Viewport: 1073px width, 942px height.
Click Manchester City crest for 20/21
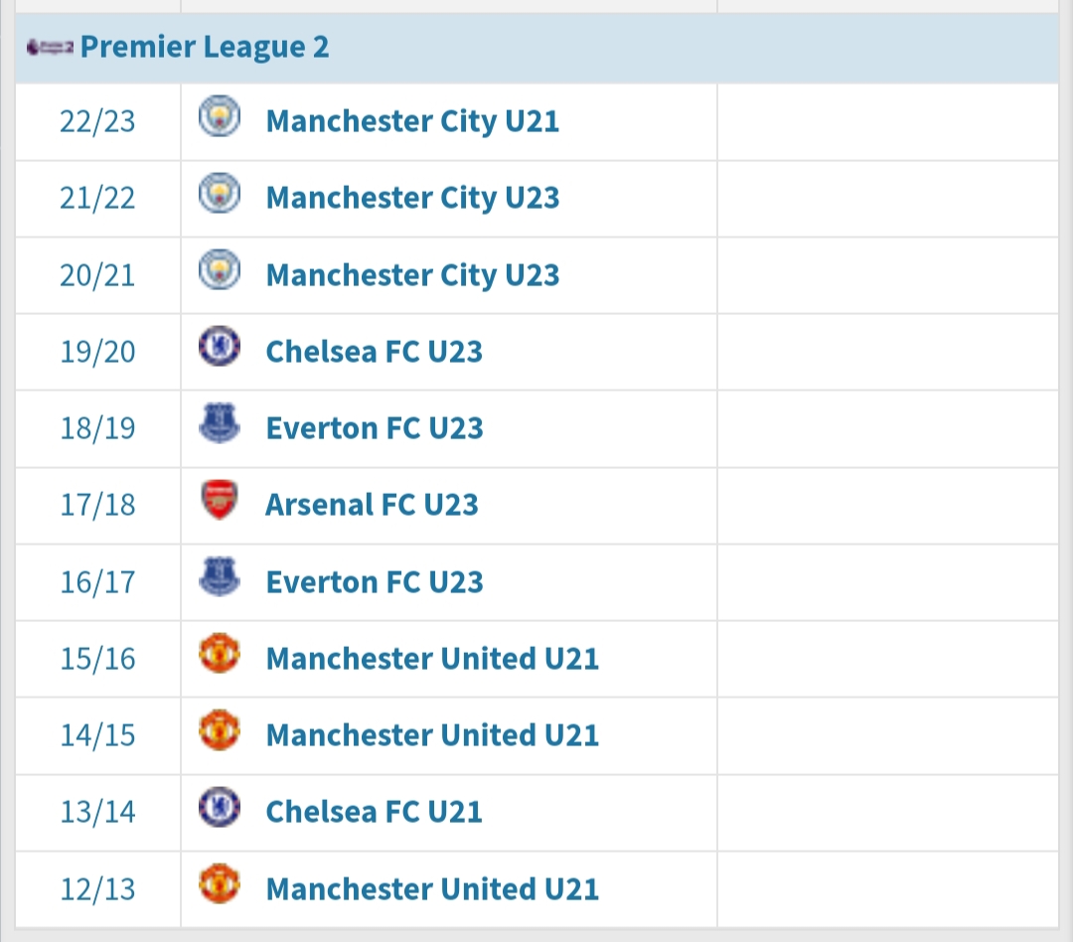[219, 269]
